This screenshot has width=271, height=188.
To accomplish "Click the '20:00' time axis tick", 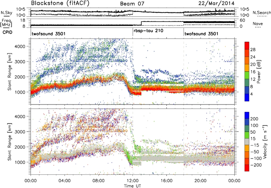I will [201, 181].
